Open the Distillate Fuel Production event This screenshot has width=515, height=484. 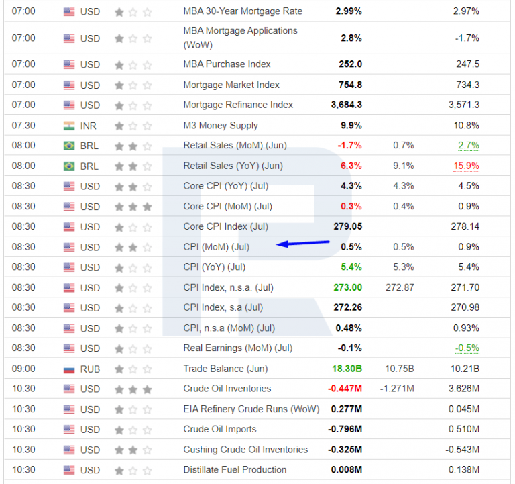tap(235, 469)
